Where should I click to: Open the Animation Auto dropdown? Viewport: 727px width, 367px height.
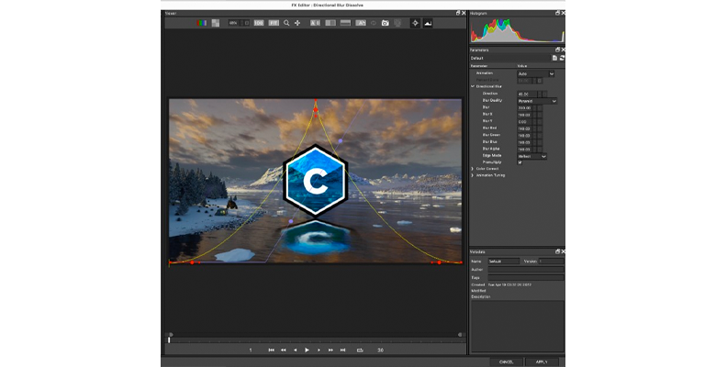point(536,73)
